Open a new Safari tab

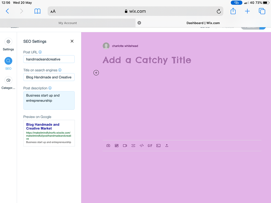pos(247,11)
